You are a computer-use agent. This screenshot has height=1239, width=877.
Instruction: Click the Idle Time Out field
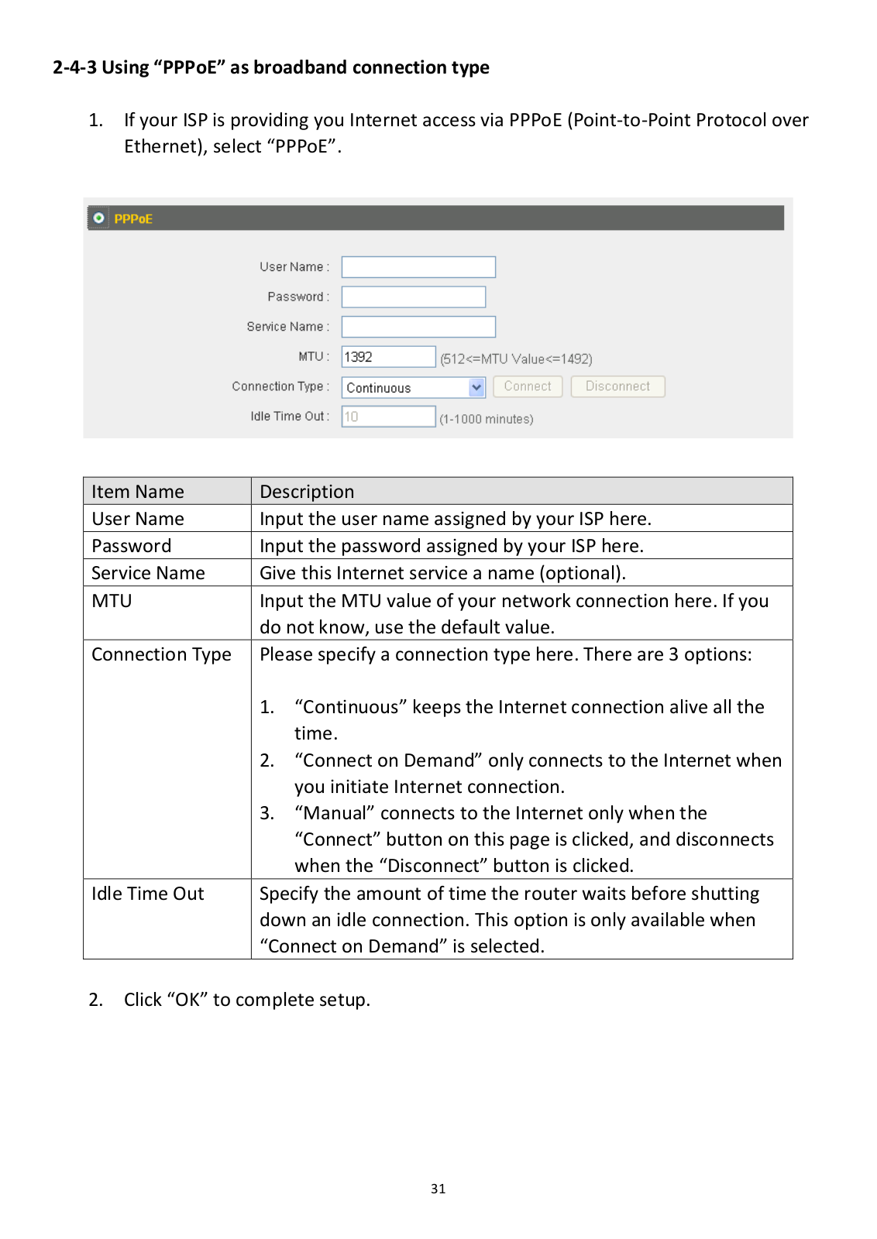[388, 417]
